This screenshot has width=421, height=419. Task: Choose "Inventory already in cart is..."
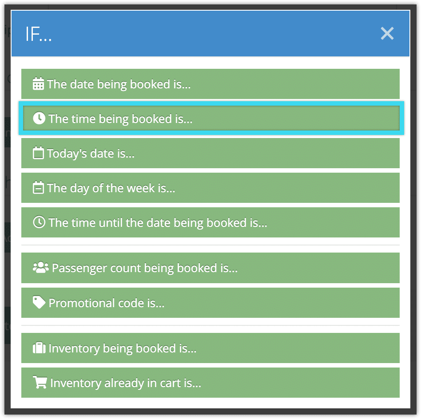point(210,383)
